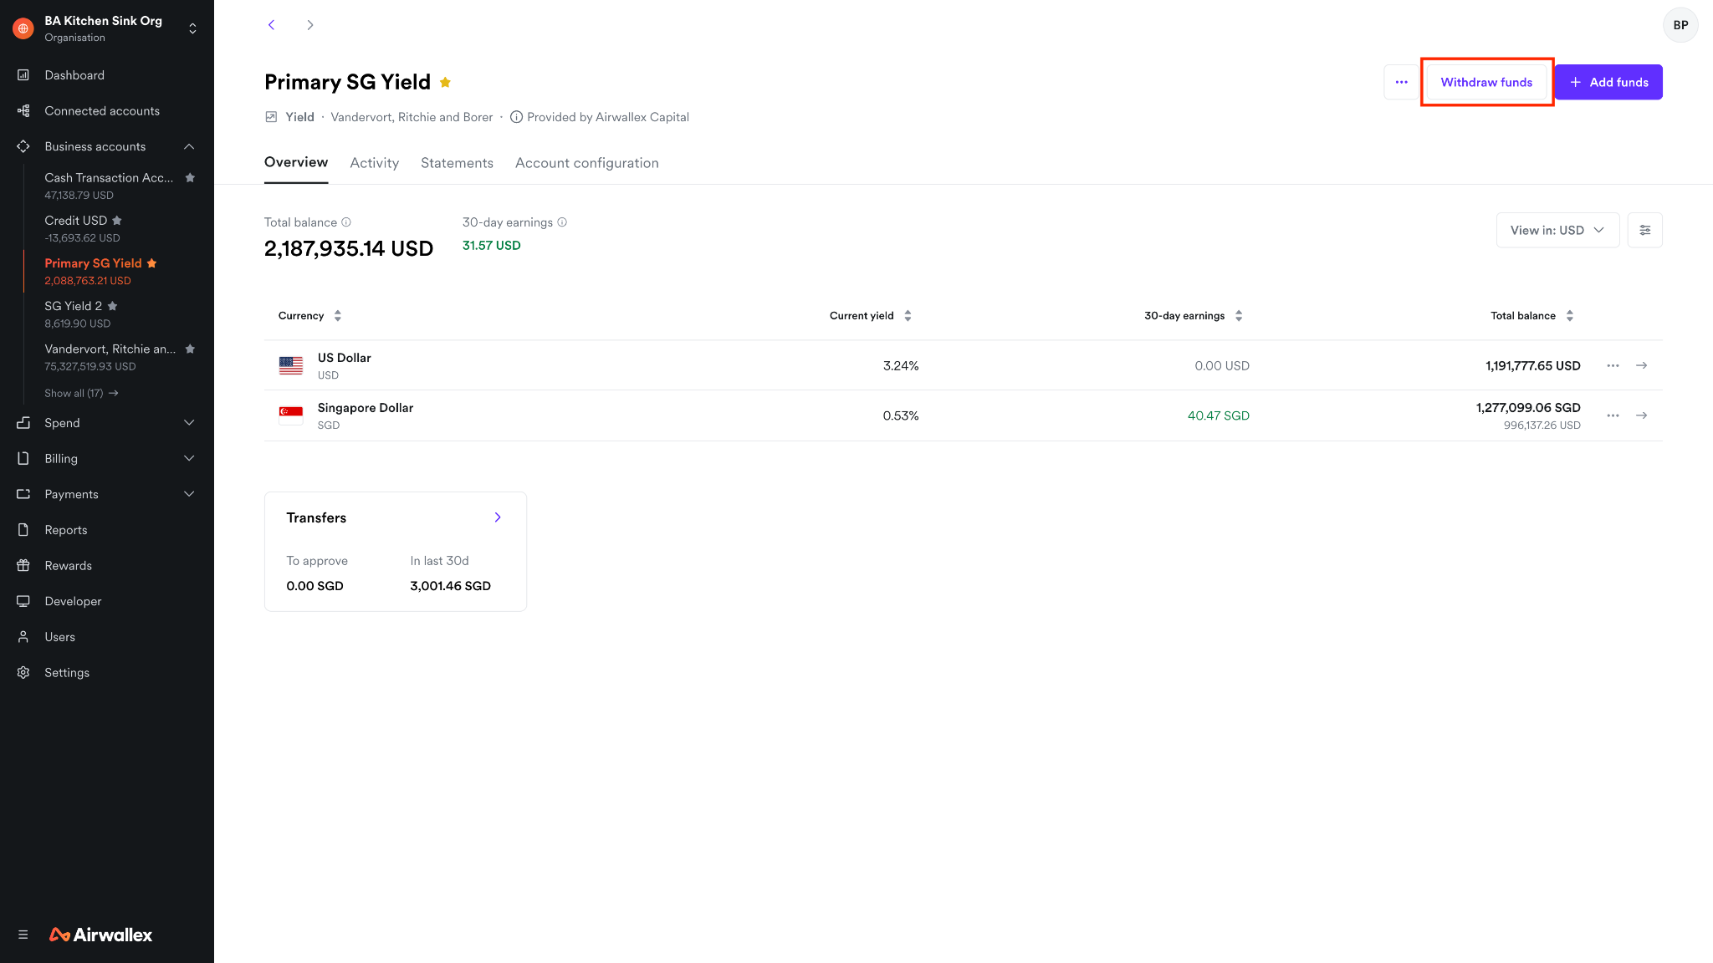Image resolution: width=1713 pixels, height=963 pixels.
Task: Select Primary SG Yield account in sidebar
Action: [x=93, y=271]
